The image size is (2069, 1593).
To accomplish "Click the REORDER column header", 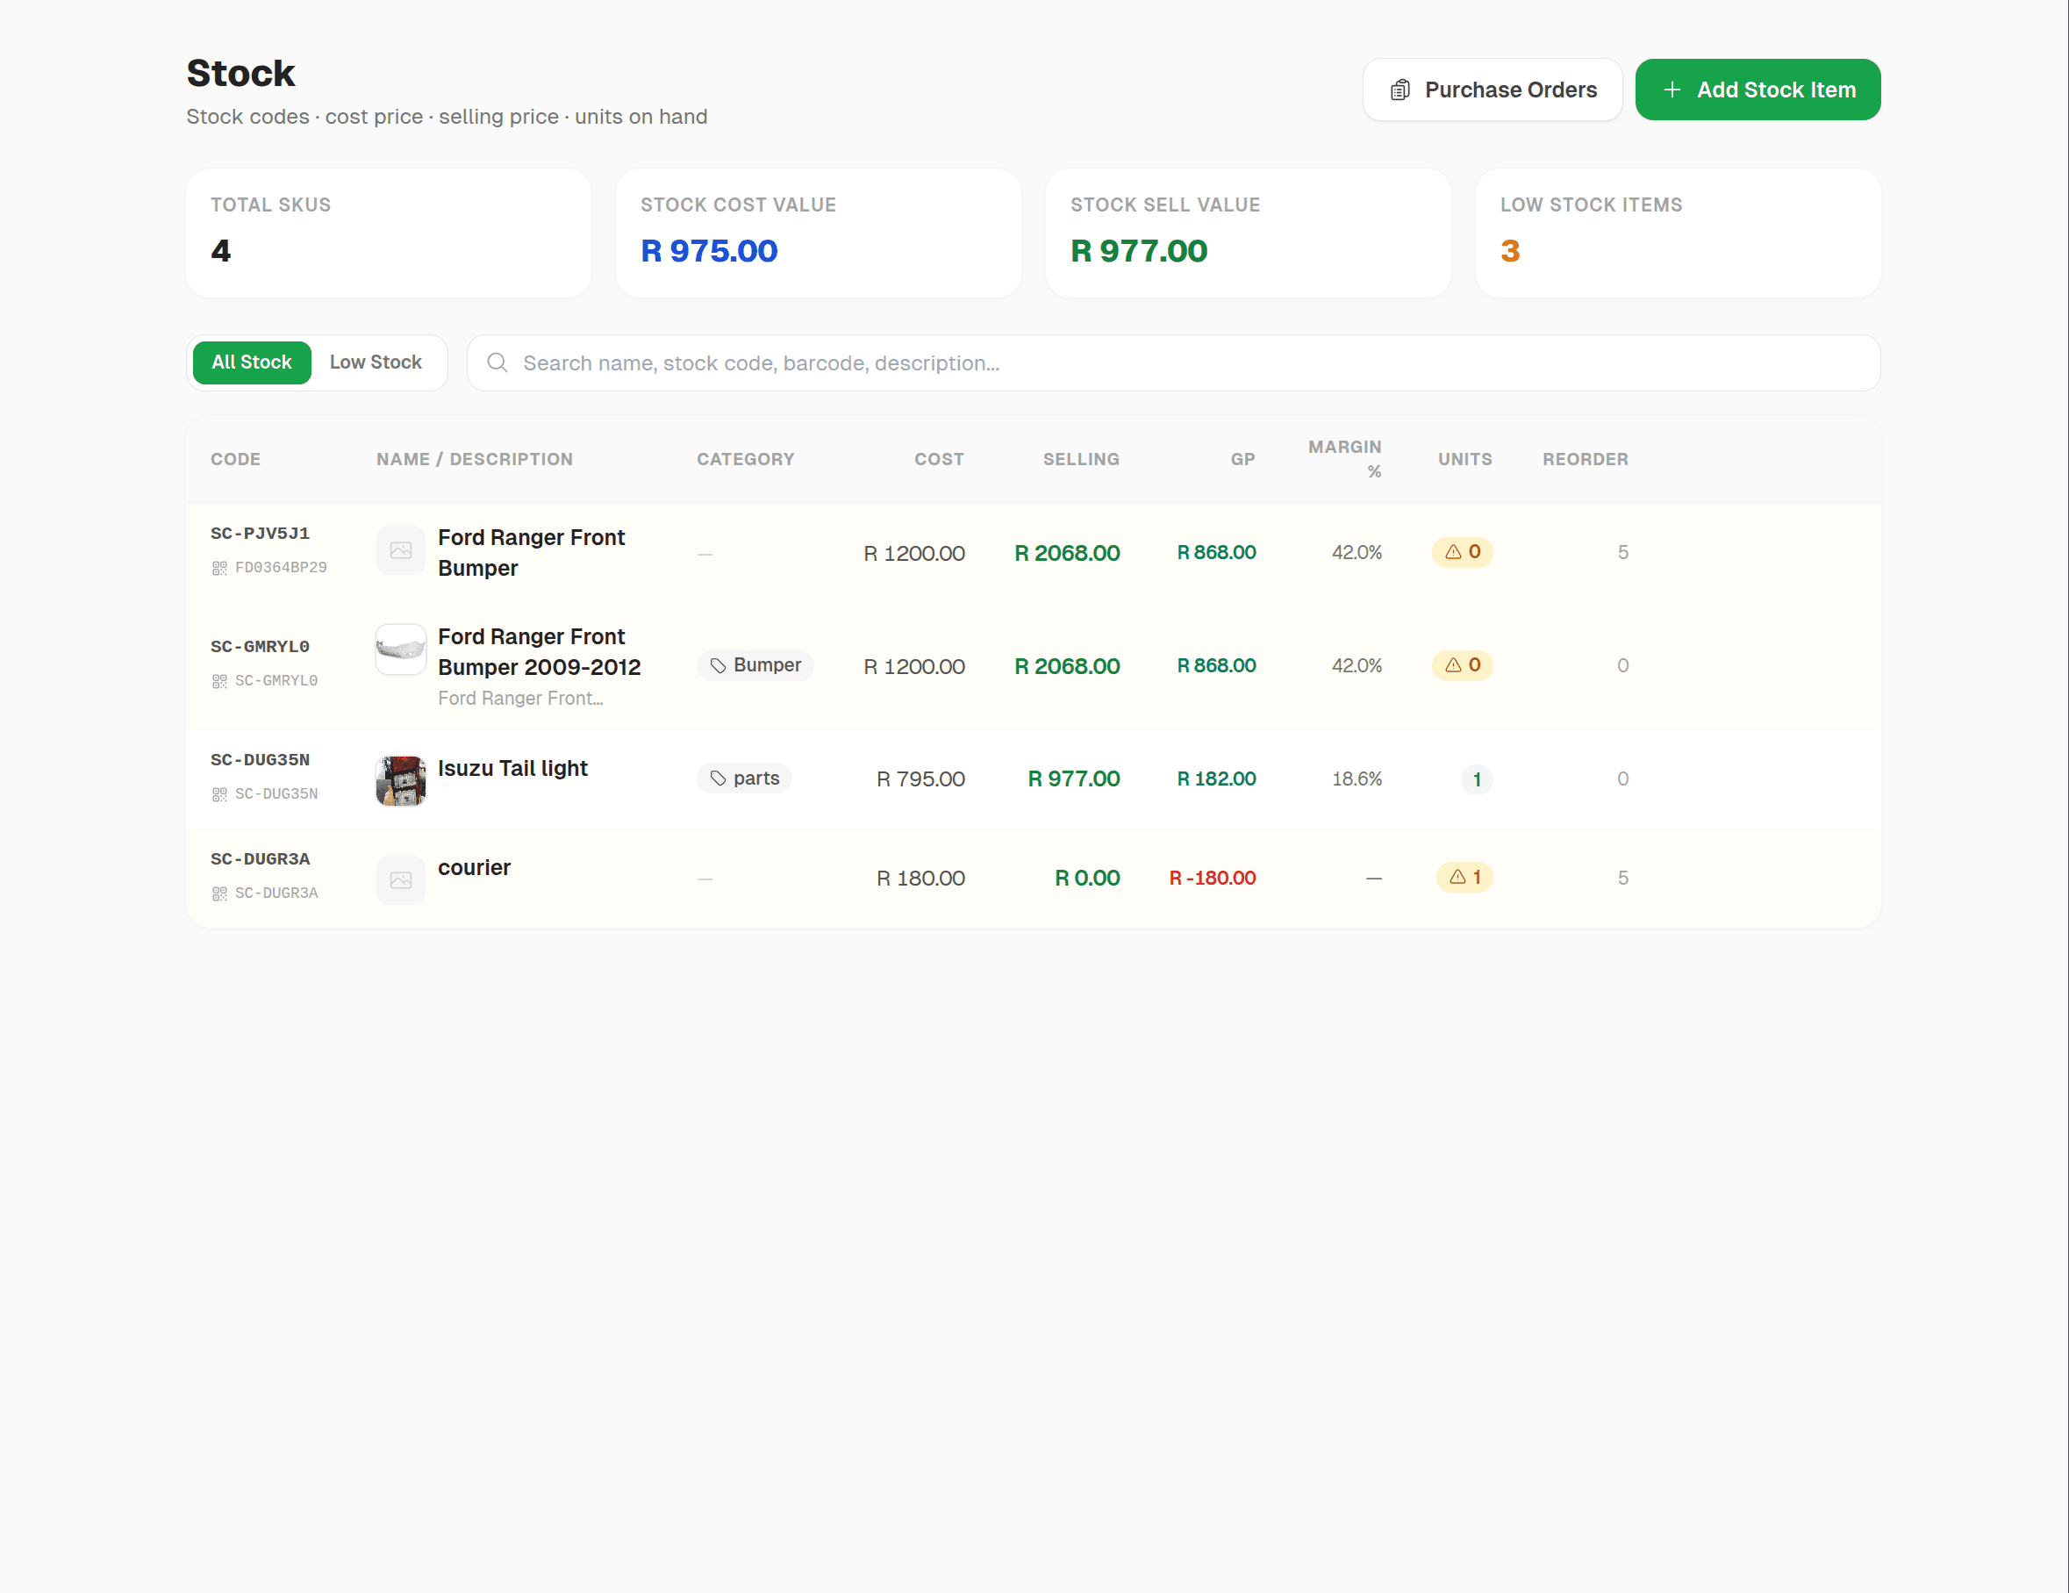I will 1585,460.
